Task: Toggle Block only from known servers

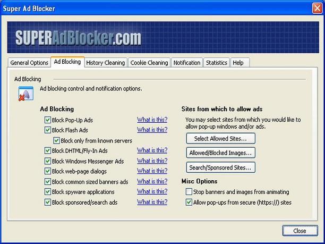Action: (56, 140)
